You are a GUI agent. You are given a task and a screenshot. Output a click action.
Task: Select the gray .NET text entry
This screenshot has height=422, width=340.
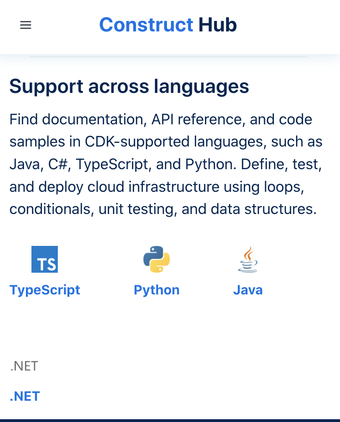[24, 366]
